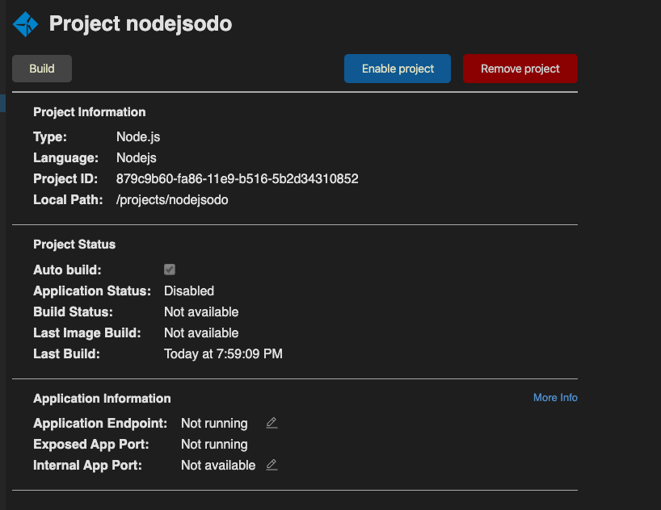This screenshot has width=661, height=510.
Task: Click Not running beside Exposed App Port
Action: coord(213,444)
